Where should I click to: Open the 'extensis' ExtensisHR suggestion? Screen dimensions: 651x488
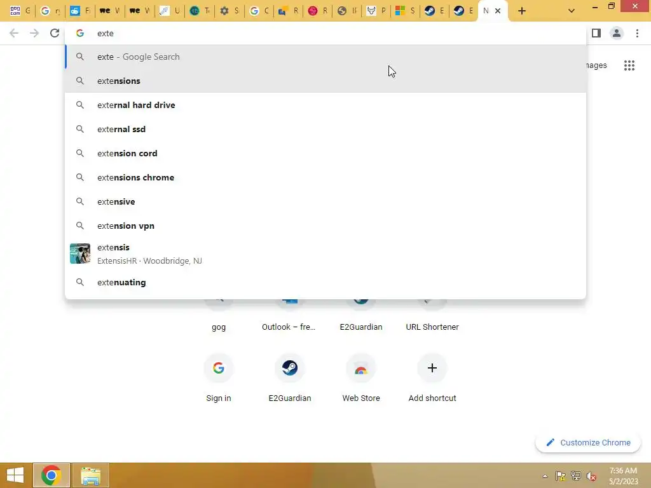[x=325, y=254]
